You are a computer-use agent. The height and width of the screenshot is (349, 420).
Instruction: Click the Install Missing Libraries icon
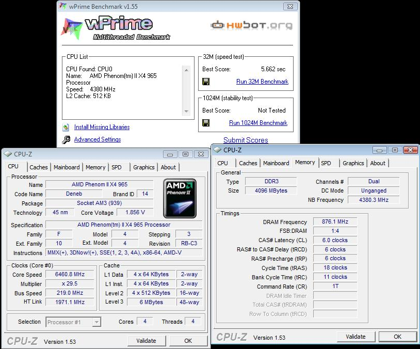pos(66,127)
